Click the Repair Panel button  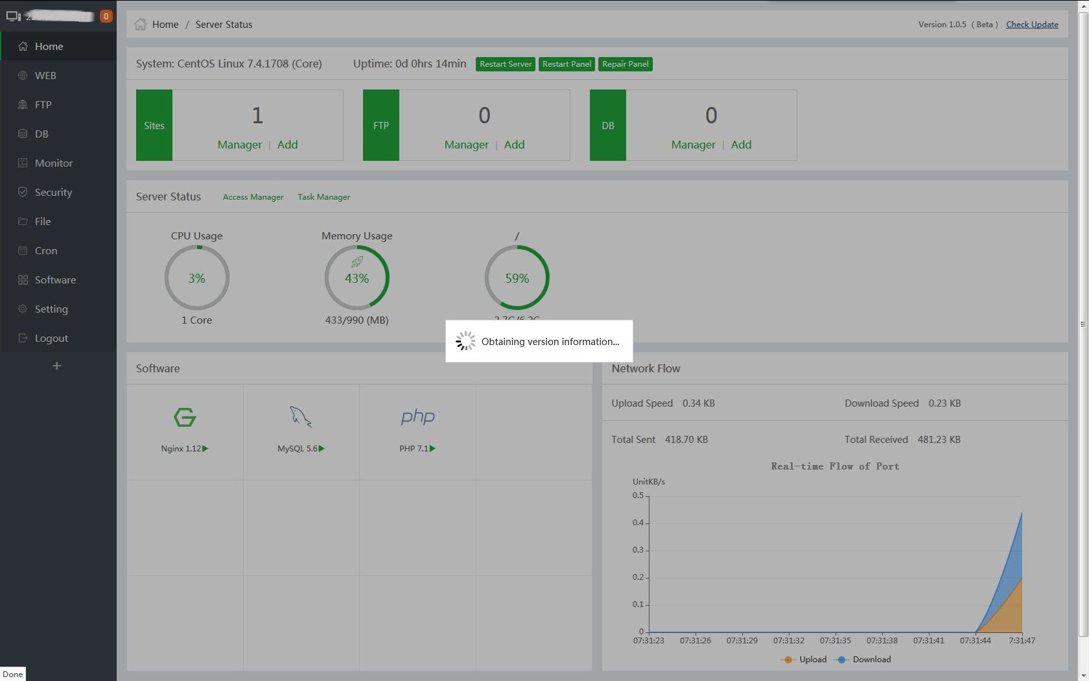click(626, 64)
